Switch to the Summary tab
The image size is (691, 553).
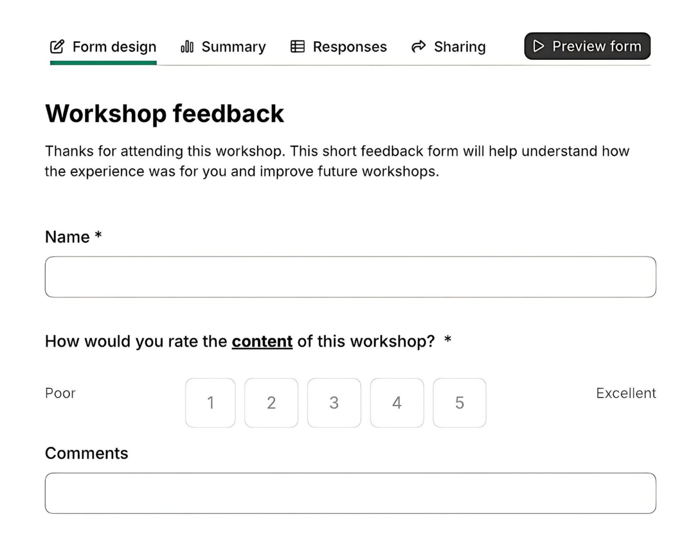click(x=233, y=46)
